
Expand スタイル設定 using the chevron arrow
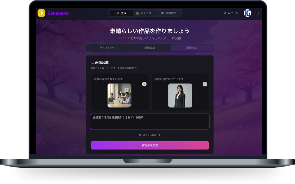[x=160, y=135]
